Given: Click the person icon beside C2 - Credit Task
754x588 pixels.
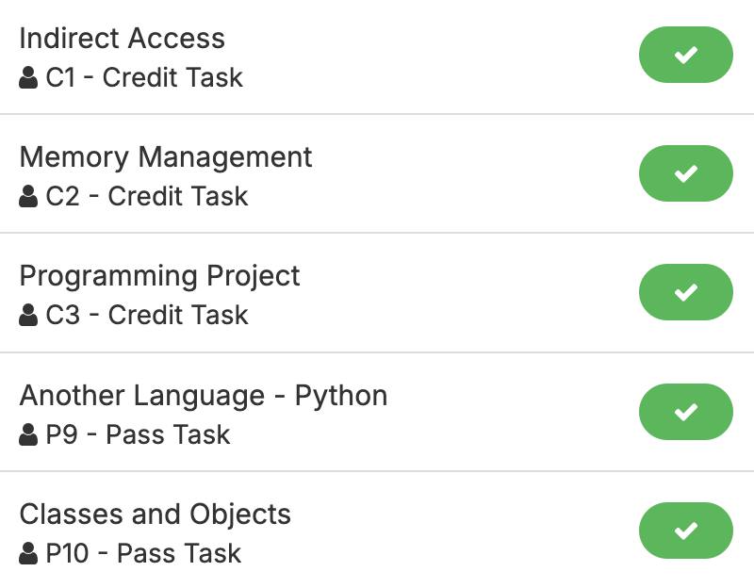Looking at the screenshot, I should pyautogui.click(x=28, y=196).
